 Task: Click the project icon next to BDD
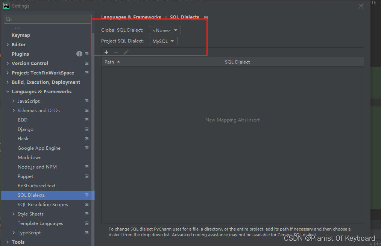(x=87, y=120)
